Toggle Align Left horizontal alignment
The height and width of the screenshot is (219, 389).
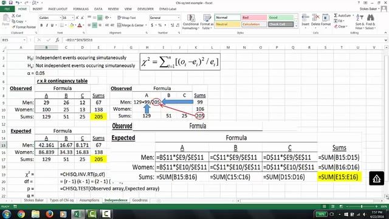[x=89, y=25]
